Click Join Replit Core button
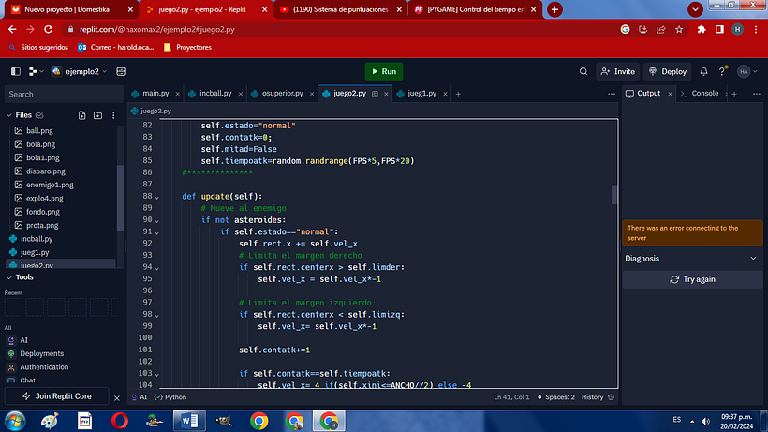Viewport: 768px width, 432px height. pos(57,396)
